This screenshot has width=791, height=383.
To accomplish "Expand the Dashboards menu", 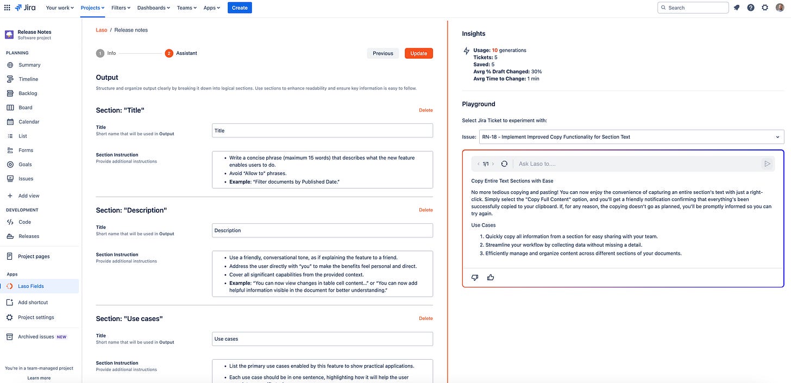I will click(x=153, y=8).
